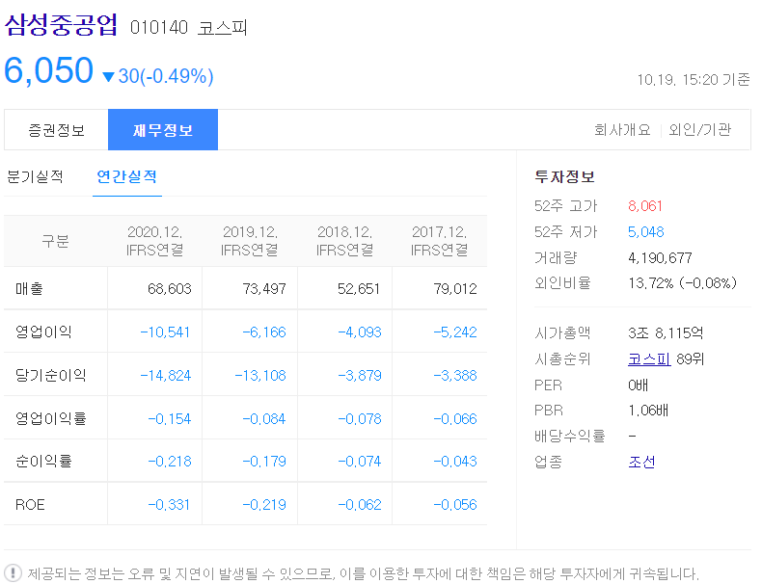Click the down-arrow price change indicator
The image size is (762, 584).
pos(108,77)
